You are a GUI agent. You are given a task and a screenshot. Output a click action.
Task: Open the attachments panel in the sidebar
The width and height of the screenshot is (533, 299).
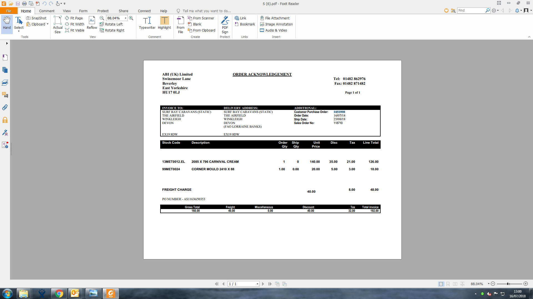tap(5, 107)
